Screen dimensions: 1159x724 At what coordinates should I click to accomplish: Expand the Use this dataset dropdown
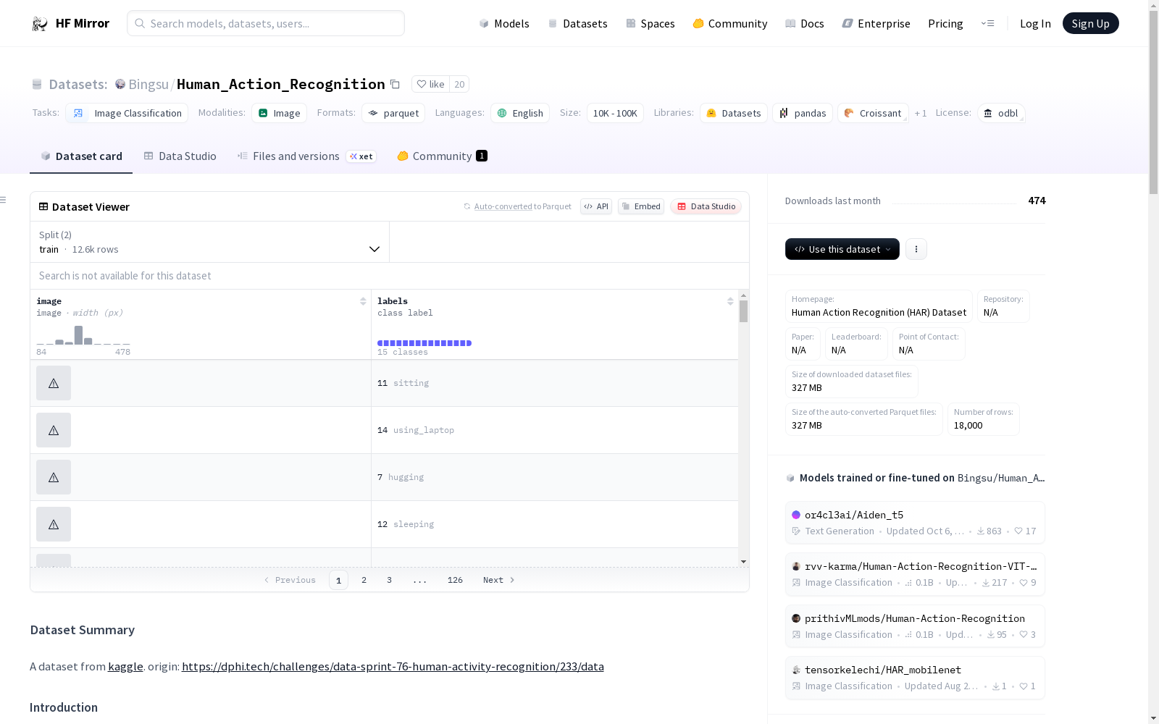click(842, 249)
